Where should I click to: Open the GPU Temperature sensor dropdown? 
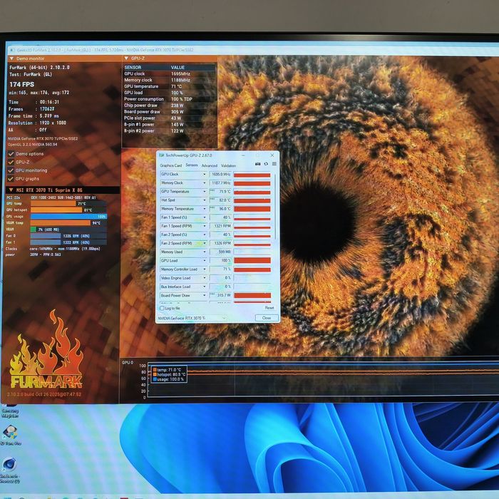pyautogui.click(x=205, y=192)
